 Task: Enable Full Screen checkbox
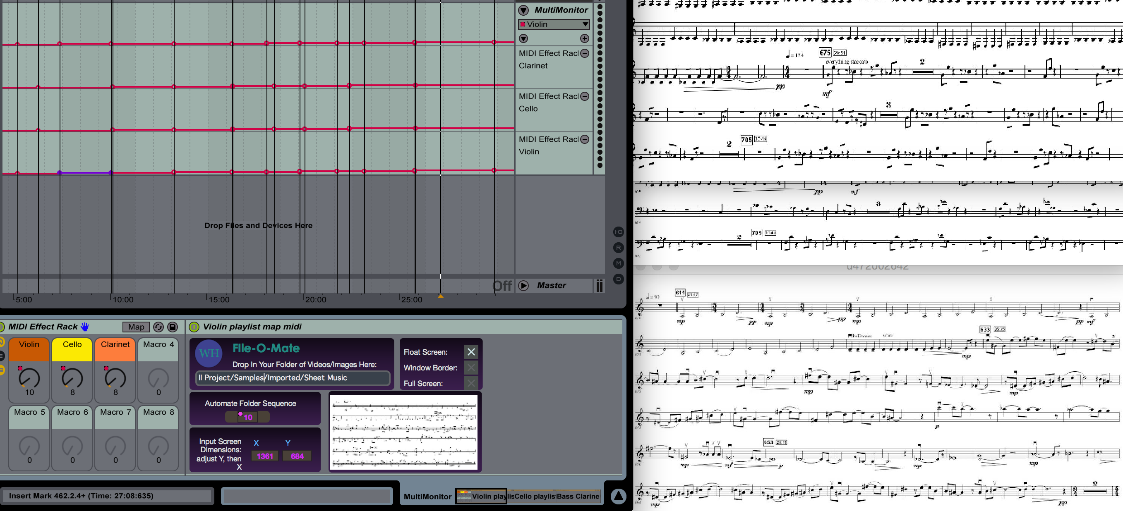[x=471, y=383]
